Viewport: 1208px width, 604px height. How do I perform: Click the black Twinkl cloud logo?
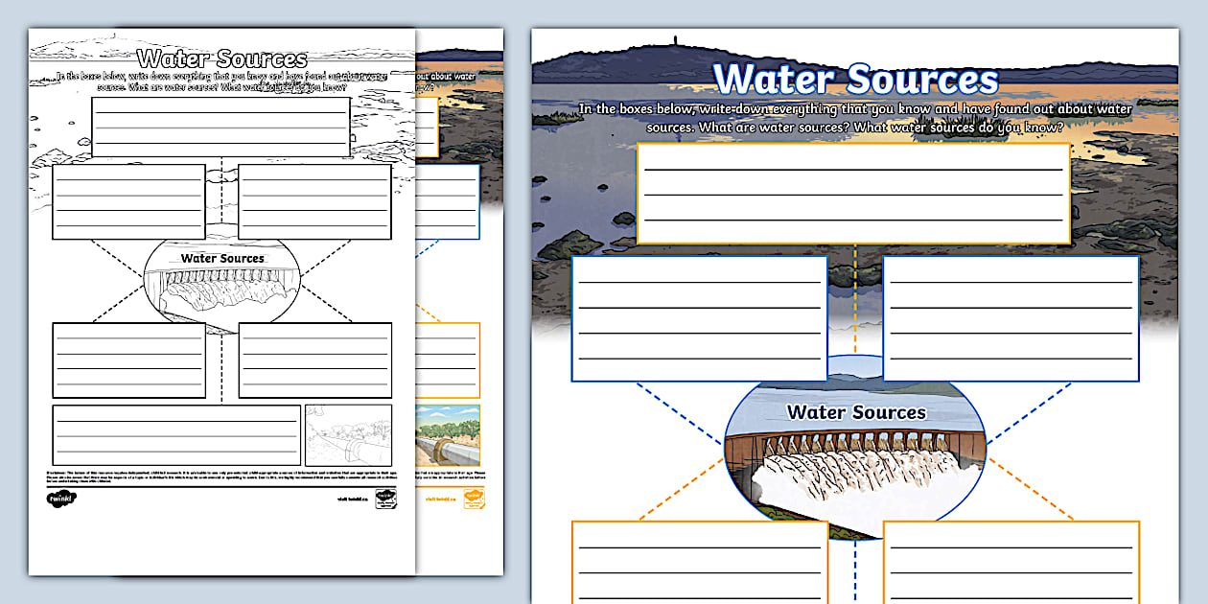(62, 498)
